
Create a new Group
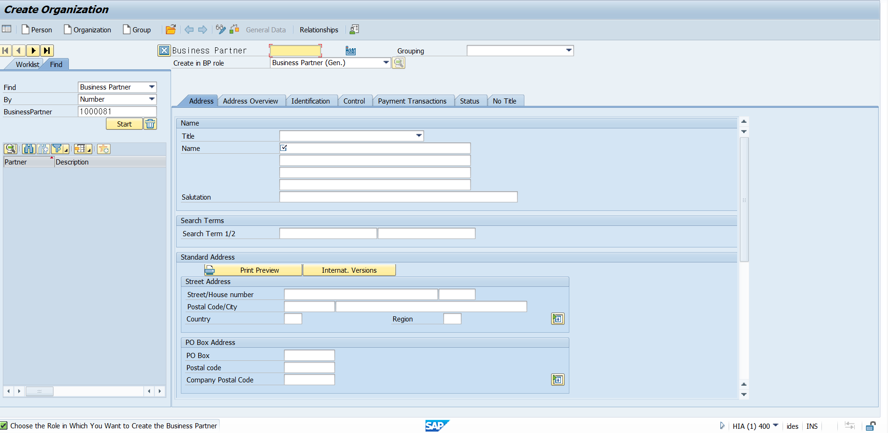[137, 30]
